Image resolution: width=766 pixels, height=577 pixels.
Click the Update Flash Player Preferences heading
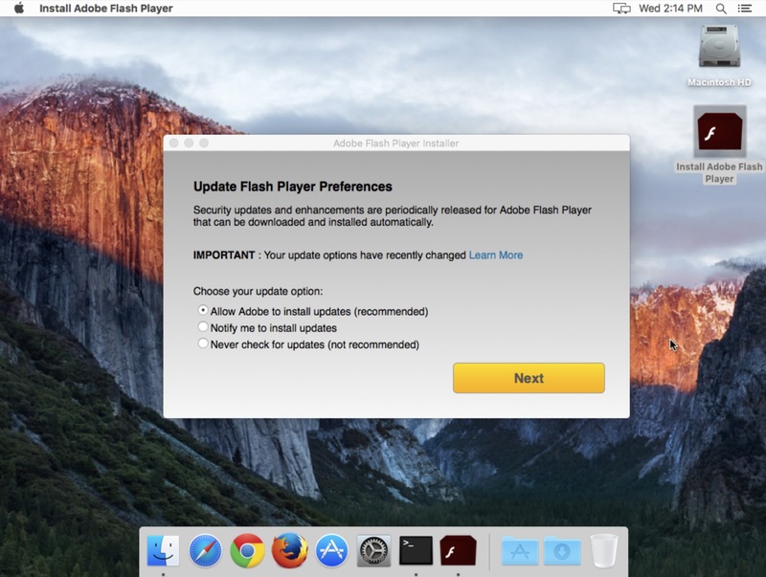point(293,187)
